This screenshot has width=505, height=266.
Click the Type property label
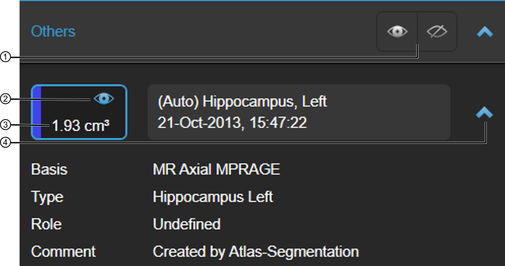tap(47, 197)
